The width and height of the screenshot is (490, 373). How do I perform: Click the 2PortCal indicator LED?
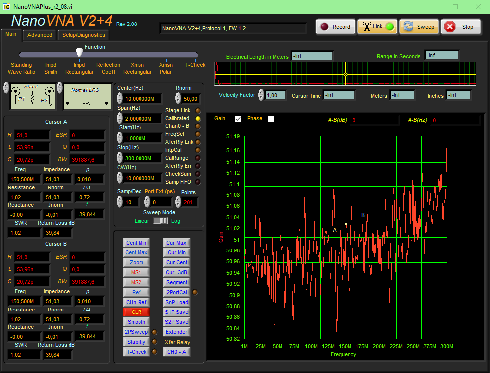tap(195, 292)
